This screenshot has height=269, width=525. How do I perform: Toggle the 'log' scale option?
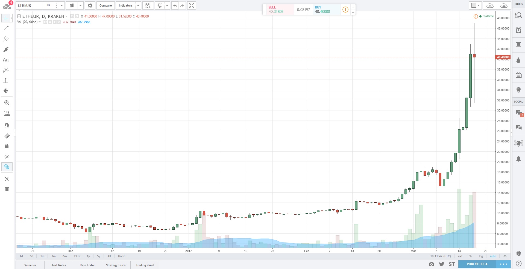[481, 256]
